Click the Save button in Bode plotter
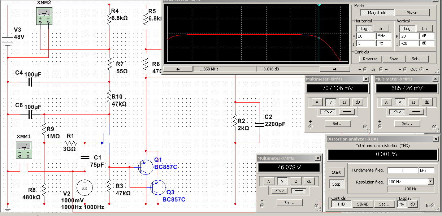 click(394, 59)
